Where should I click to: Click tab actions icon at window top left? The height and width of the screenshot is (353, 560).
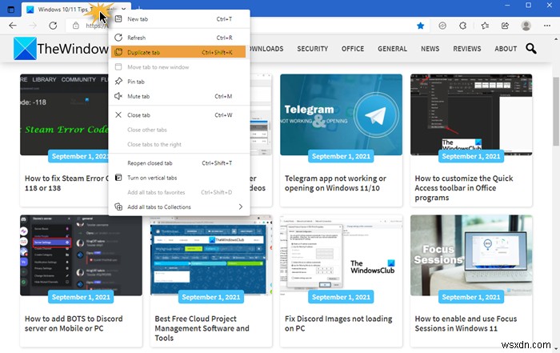coord(11,10)
